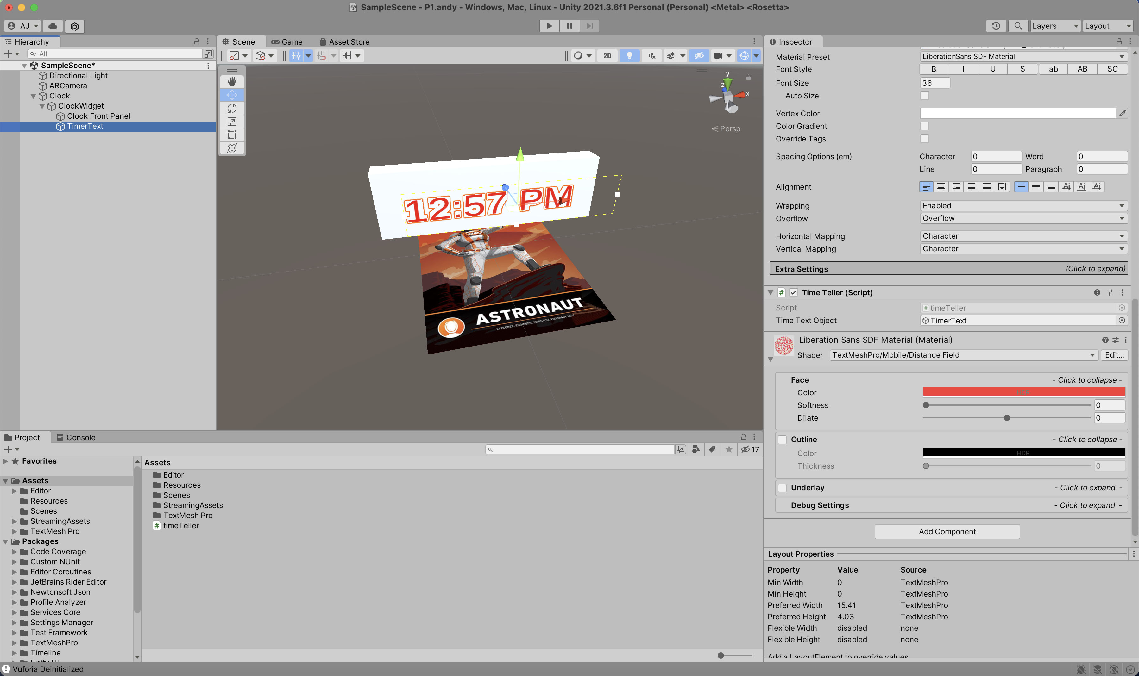Expand the Extra Settings section
Image resolution: width=1139 pixels, height=676 pixels.
pyautogui.click(x=949, y=269)
